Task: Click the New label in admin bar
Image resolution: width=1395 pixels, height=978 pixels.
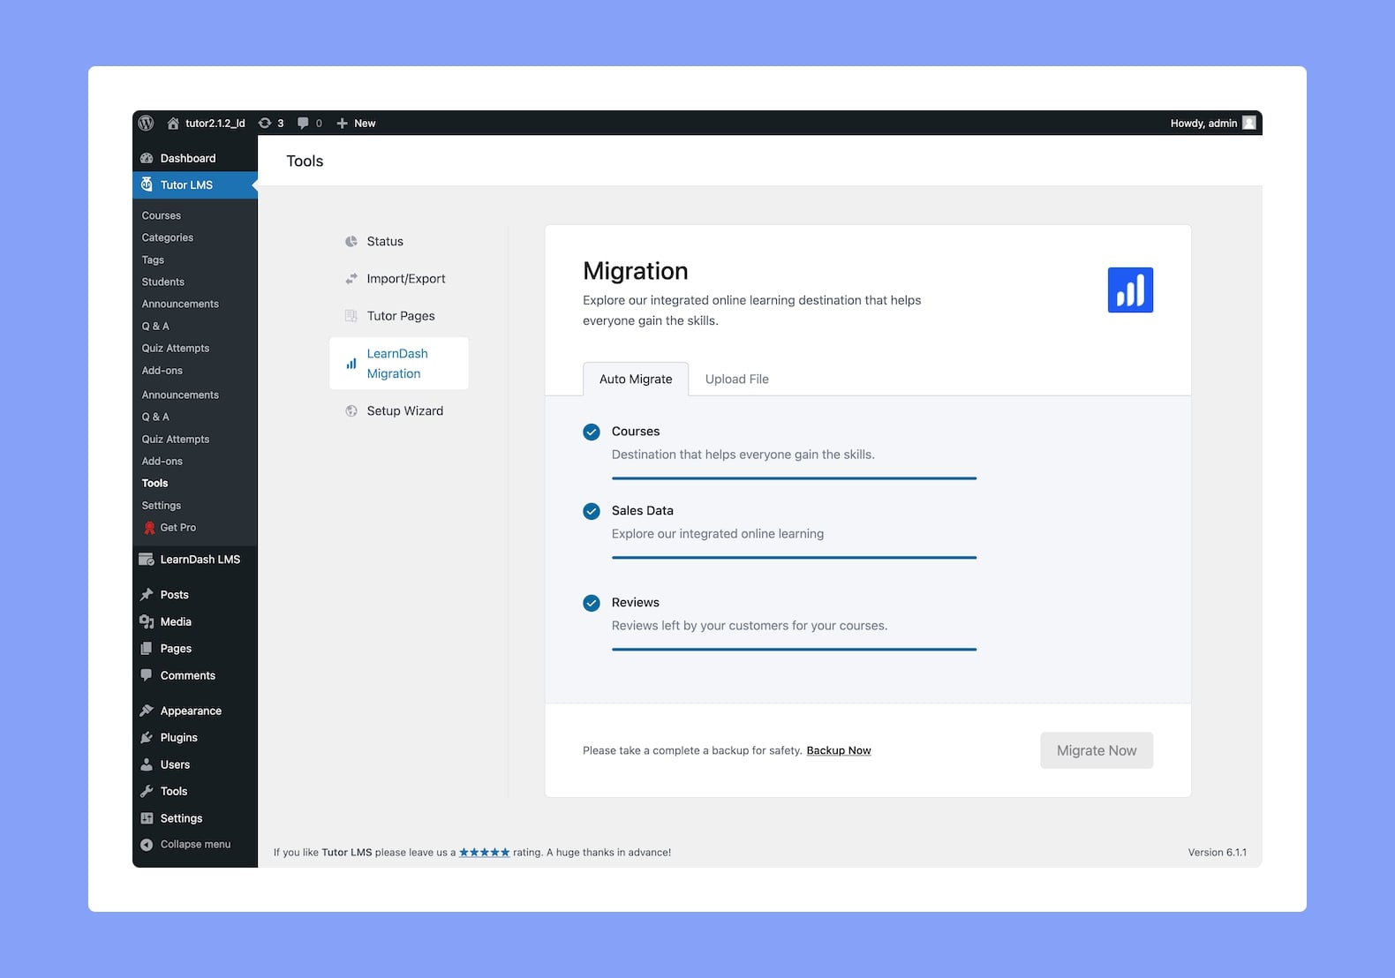Action: pos(365,124)
